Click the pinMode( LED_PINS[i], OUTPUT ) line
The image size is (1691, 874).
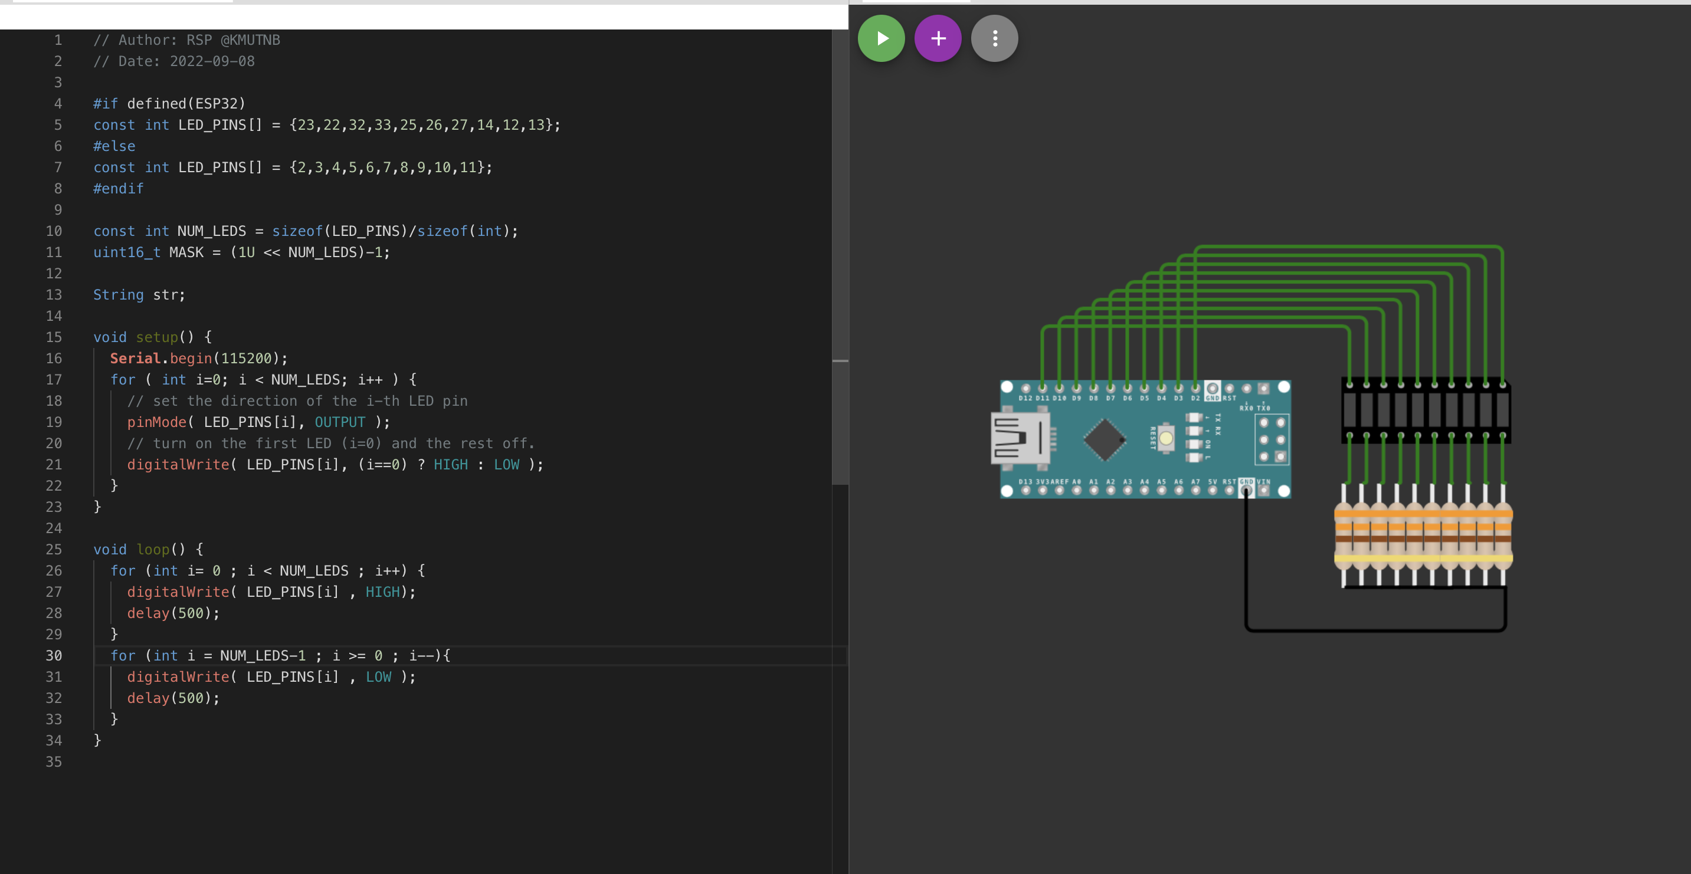[x=258, y=422]
